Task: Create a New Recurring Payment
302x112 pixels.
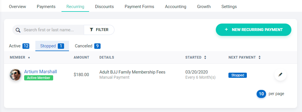Action: (x=253, y=30)
